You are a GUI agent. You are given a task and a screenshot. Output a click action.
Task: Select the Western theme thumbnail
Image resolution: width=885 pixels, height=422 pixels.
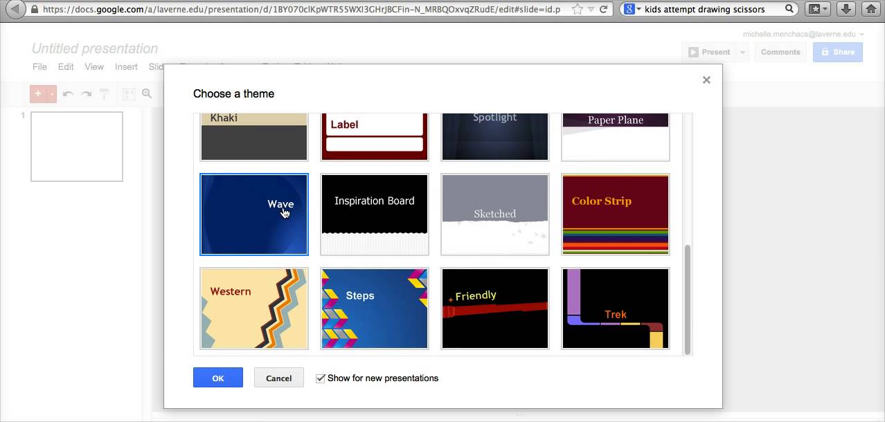pyautogui.click(x=254, y=309)
